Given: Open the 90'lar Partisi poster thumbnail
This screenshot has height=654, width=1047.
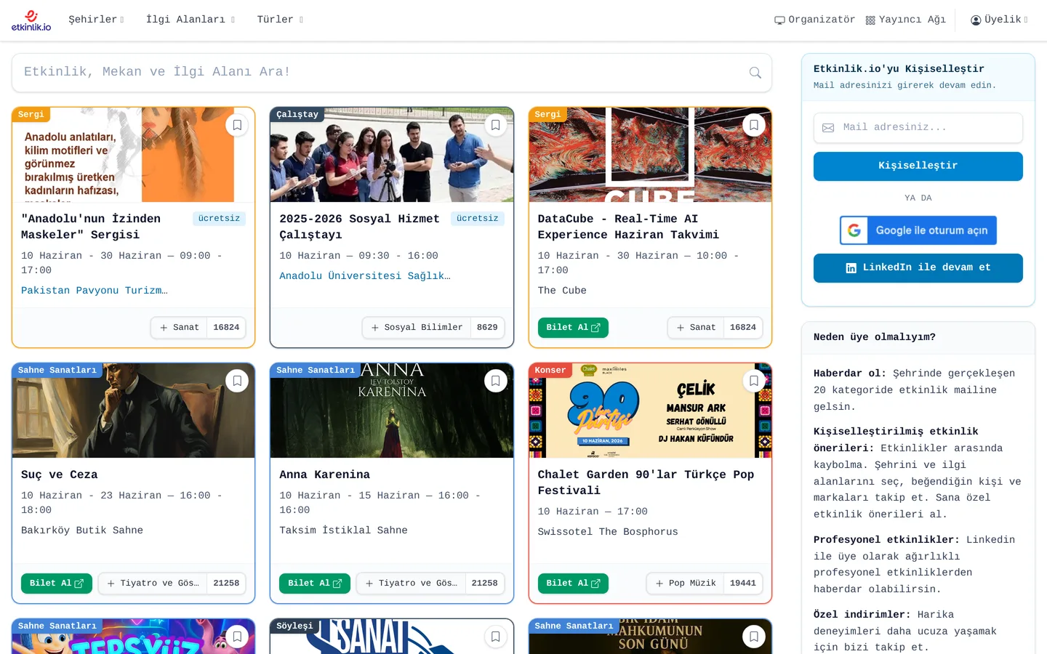Looking at the screenshot, I should 650,411.
